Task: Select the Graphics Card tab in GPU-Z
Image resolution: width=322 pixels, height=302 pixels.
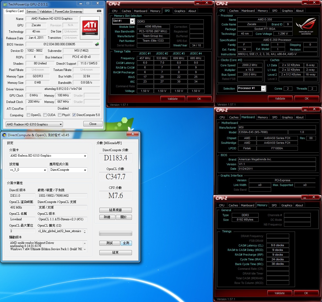Action: coord(15,11)
